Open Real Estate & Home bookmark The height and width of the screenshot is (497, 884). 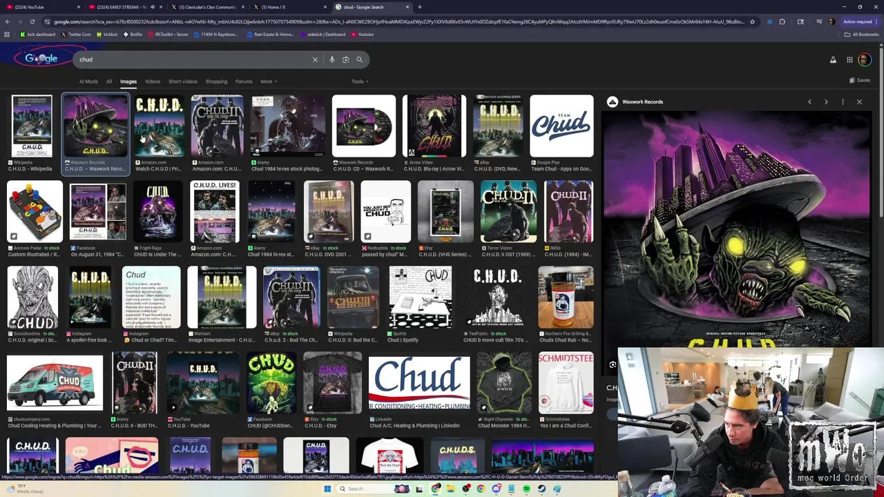pyautogui.click(x=269, y=34)
